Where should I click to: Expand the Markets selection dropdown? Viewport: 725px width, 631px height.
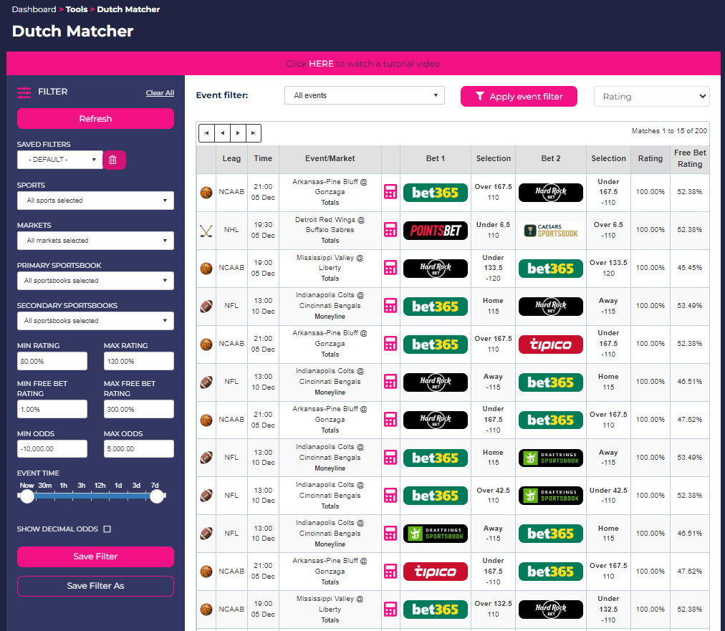[96, 241]
